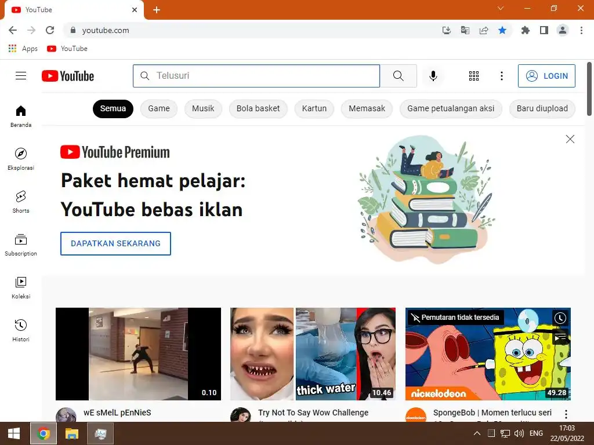The width and height of the screenshot is (594, 445).
Task: Reload the page
Action: tap(50, 30)
